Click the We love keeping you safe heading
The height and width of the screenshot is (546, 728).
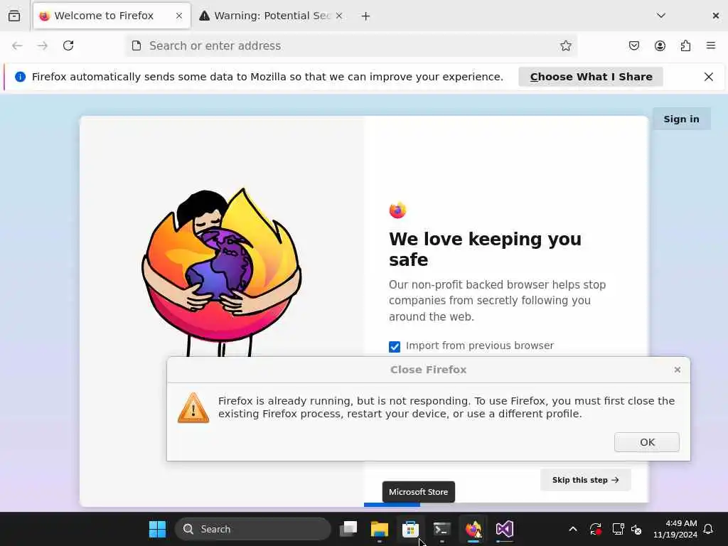pos(485,250)
